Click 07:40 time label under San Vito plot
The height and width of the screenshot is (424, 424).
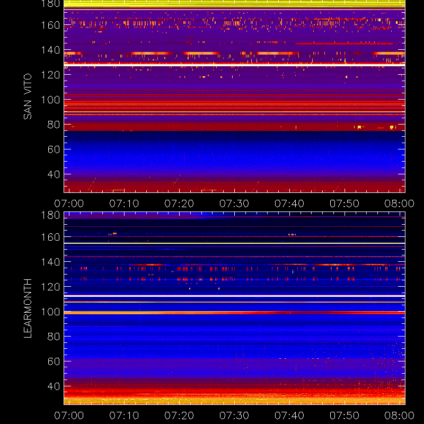point(289,204)
